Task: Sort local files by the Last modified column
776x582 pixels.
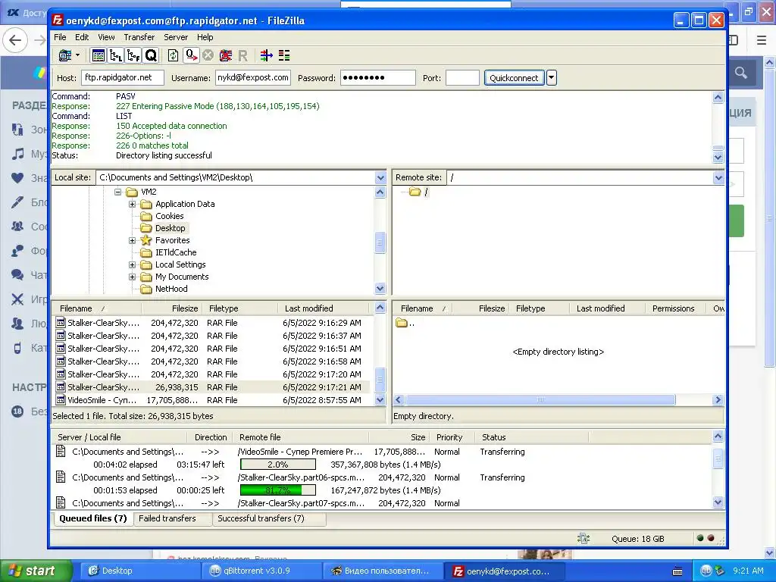Action: point(324,308)
